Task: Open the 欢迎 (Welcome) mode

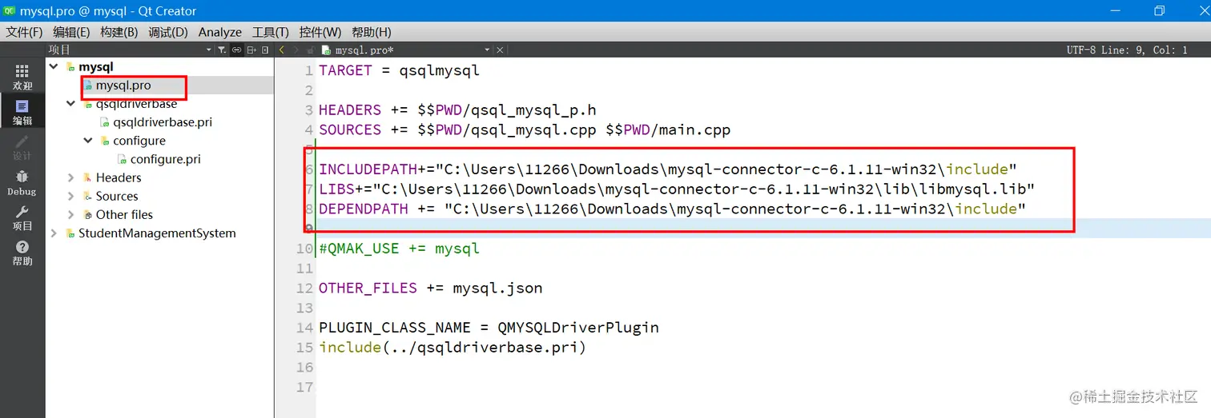Action: pyautogui.click(x=22, y=78)
